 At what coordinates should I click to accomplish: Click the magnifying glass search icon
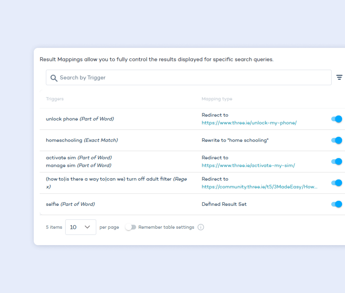pyautogui.click(x=54, y=78)
